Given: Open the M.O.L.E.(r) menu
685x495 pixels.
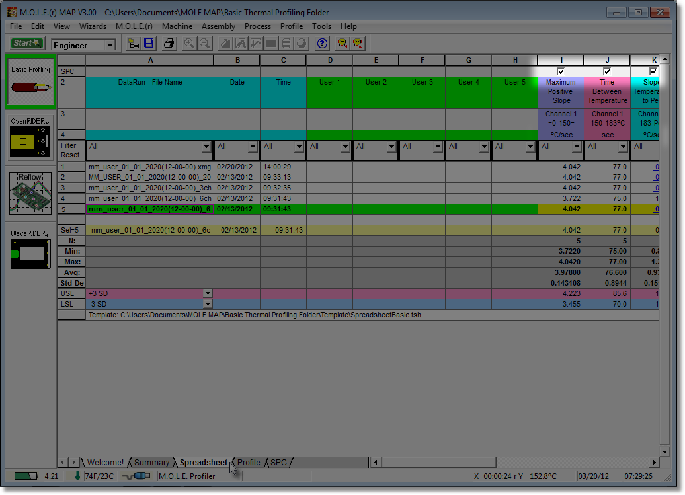Looking at the screenshot, I should (x=134, y=26).
